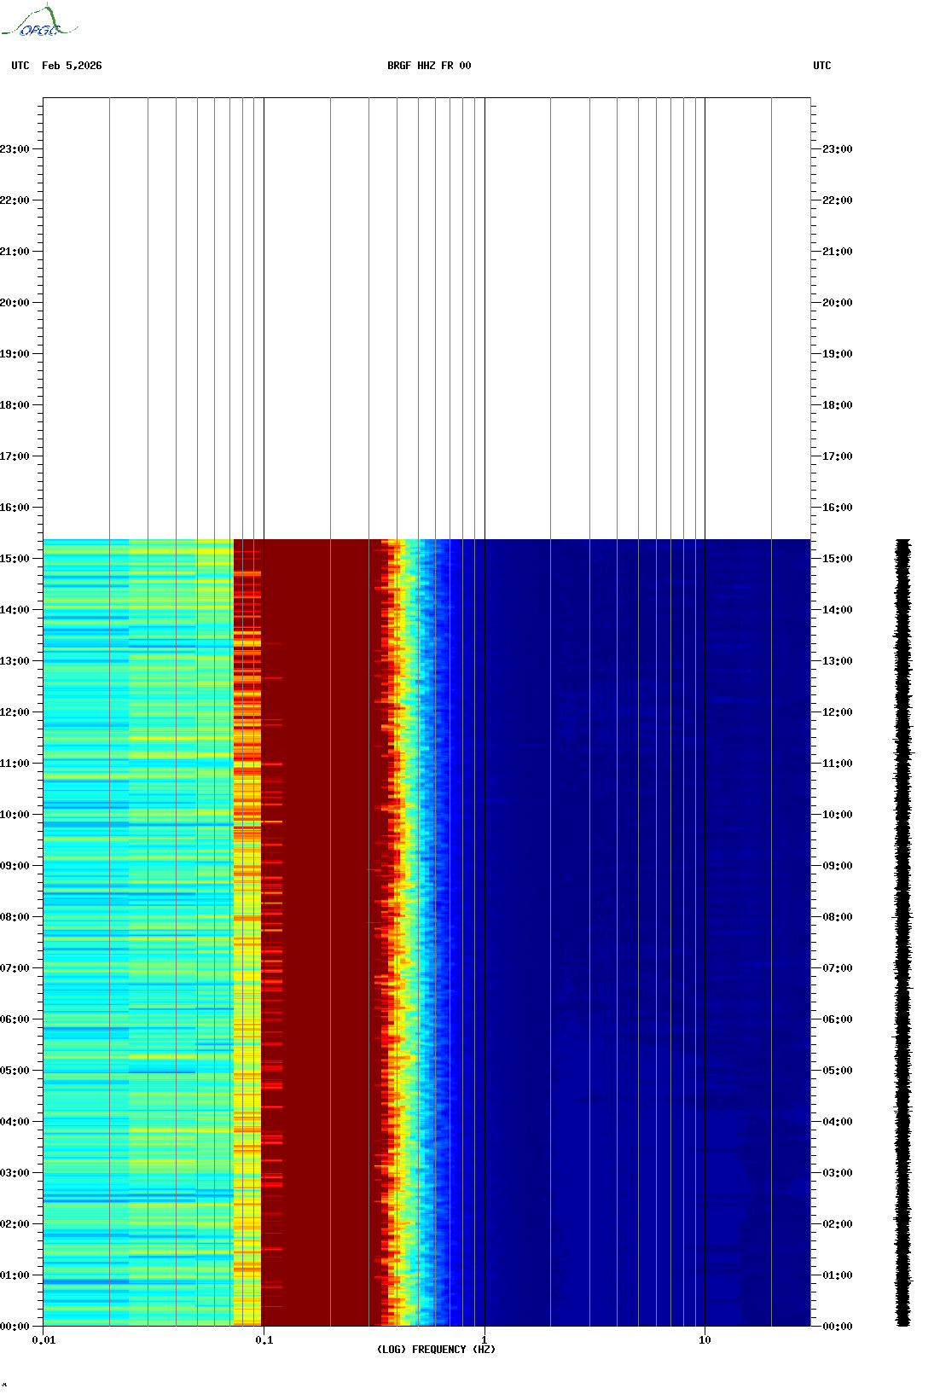Click the UTC label at top right
The width and height of the screenshot is (940, 1394).
pyautogui.click(x=821, y=66)
